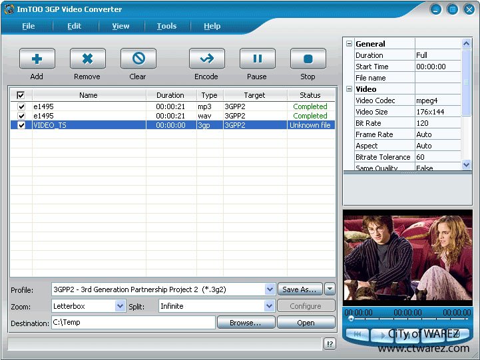The height and width of the screenshot is (360, 480).
Task: Sort list by Target column header
Action: pos(255,95)
